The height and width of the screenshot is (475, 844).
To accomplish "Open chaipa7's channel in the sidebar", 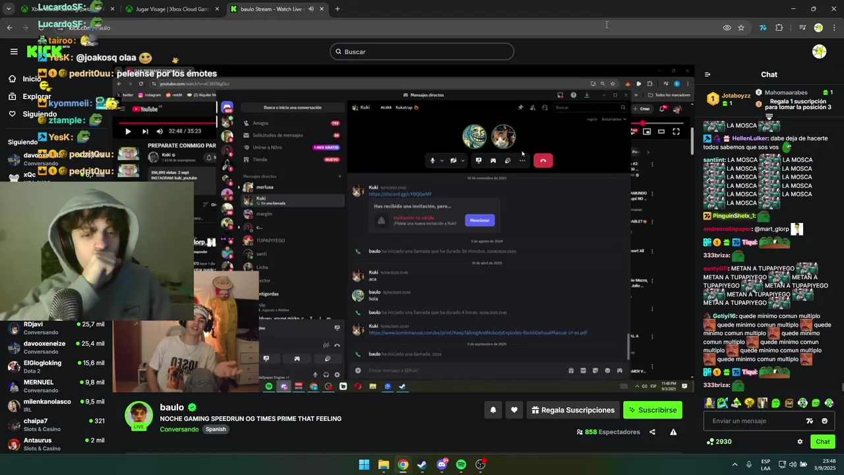I will [x=56, y=424].
